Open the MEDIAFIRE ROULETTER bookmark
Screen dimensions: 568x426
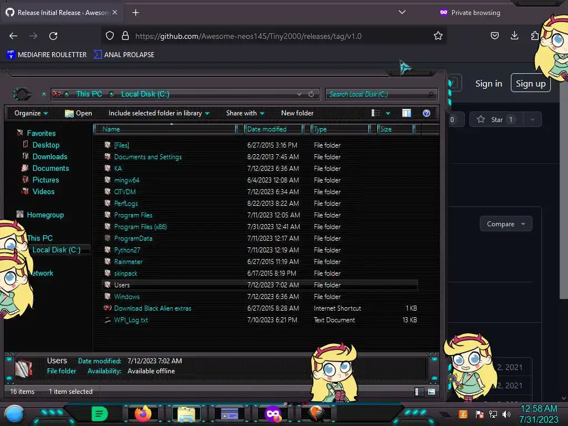pos(47,55)
